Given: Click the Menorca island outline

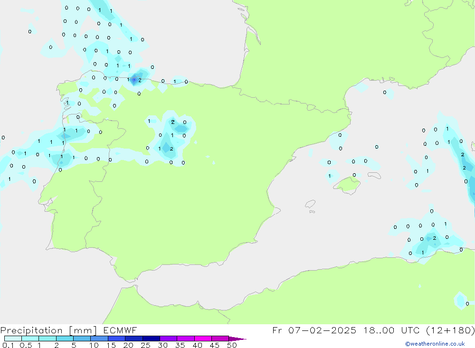Looking at the screenshot, I should tap(374, 176).
